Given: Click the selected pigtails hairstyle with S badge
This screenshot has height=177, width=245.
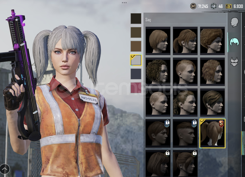Looking at the screenshot, I should pos(212,133).
